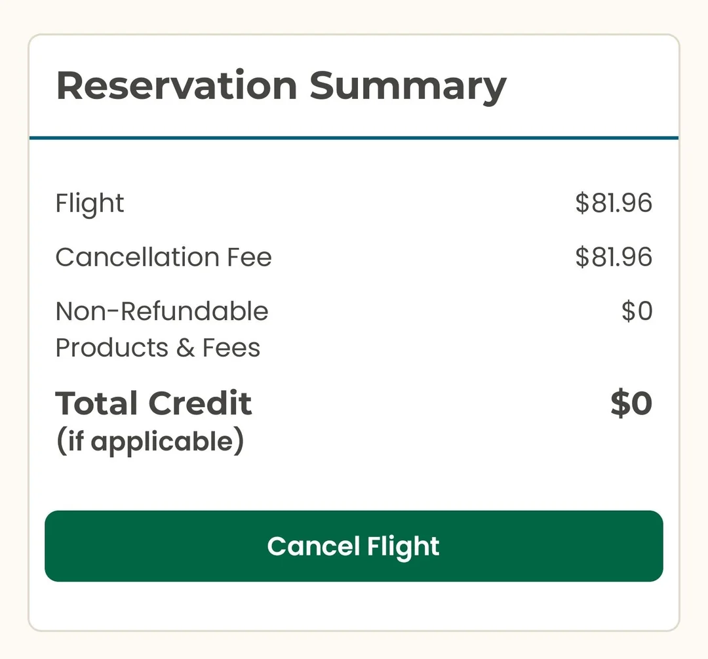Click the Non-Refundable label line

(162, 311)
